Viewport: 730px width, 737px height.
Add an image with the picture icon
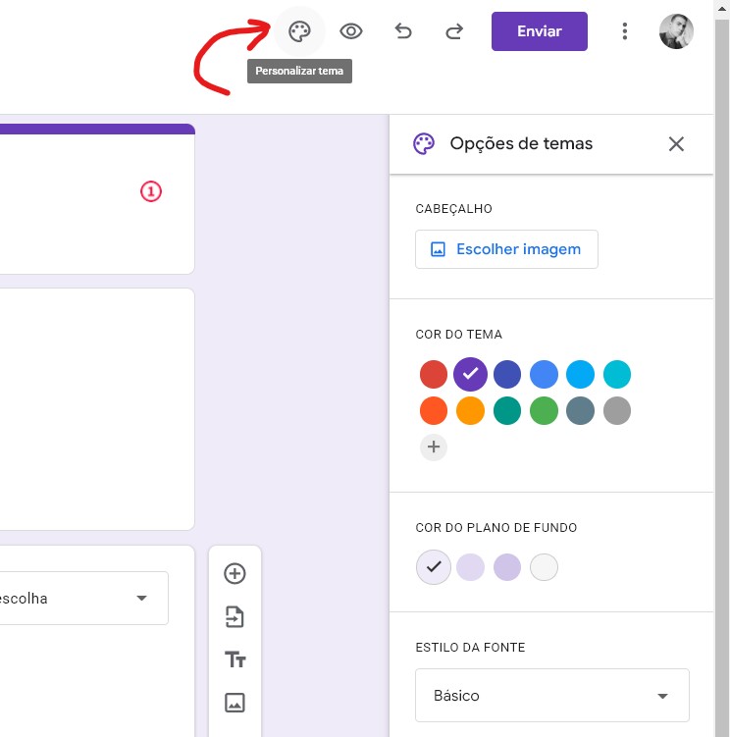[235, 703]
